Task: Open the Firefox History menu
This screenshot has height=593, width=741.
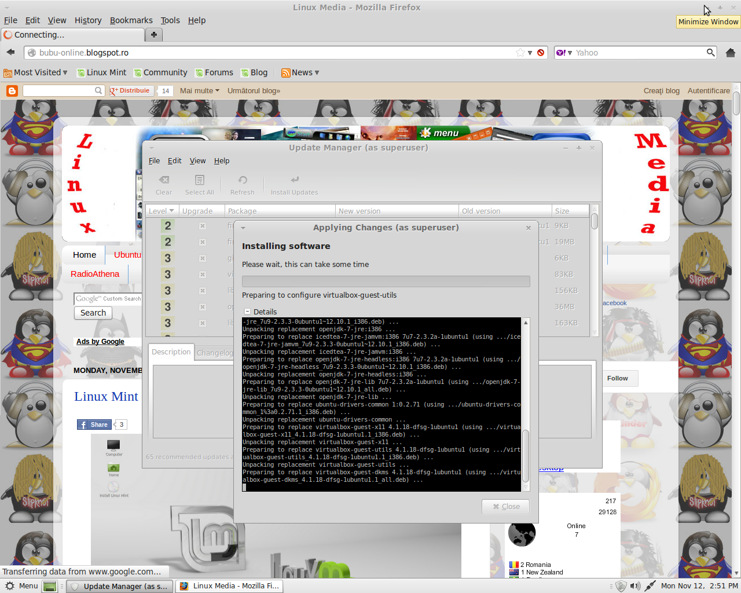Action: 88,20
